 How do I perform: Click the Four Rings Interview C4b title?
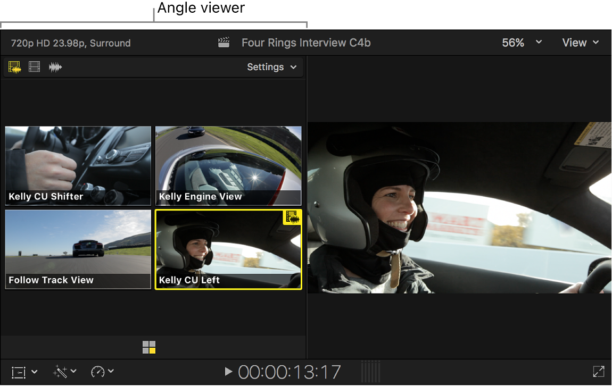coord(306,42)
